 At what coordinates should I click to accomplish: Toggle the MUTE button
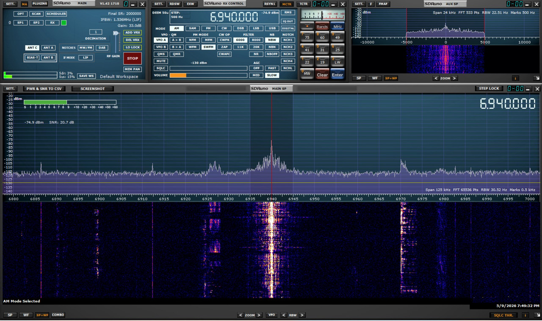161,61
